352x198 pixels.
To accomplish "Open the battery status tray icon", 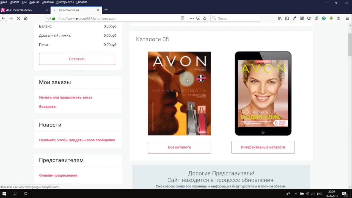I will 302,194.
